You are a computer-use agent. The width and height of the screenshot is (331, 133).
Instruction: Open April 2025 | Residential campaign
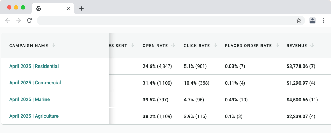34,66
